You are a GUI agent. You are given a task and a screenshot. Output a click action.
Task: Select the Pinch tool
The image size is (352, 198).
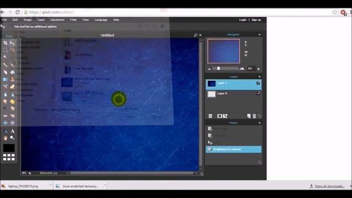(x=13, y=123)
